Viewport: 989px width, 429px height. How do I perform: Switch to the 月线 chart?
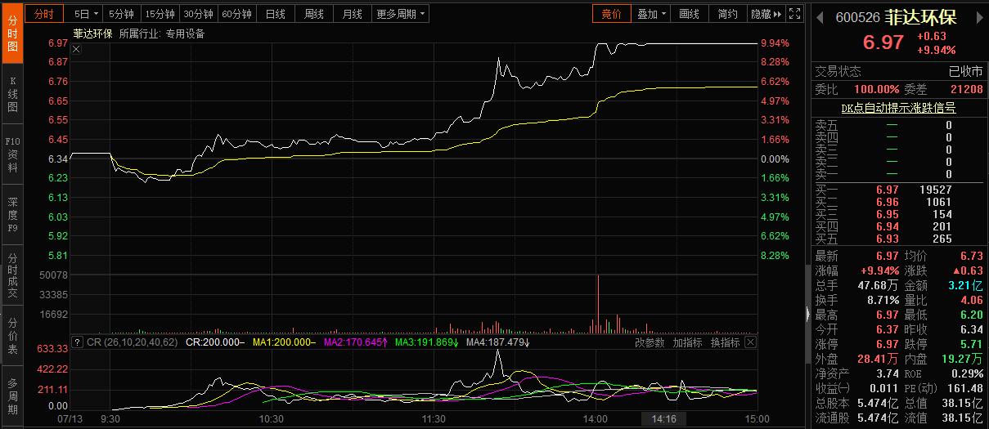point(353,14)
